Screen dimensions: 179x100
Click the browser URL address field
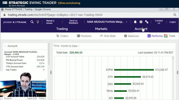[55, 15]
